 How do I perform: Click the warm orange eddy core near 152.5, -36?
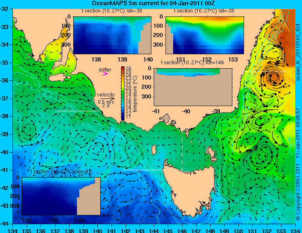(x=274, y=77)
